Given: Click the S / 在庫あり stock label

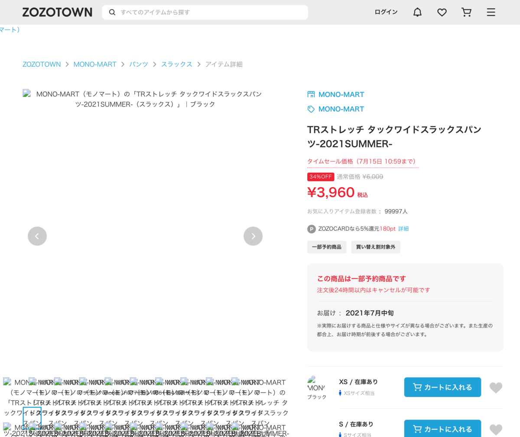Looking at the screenshot, I should (356, 424).
